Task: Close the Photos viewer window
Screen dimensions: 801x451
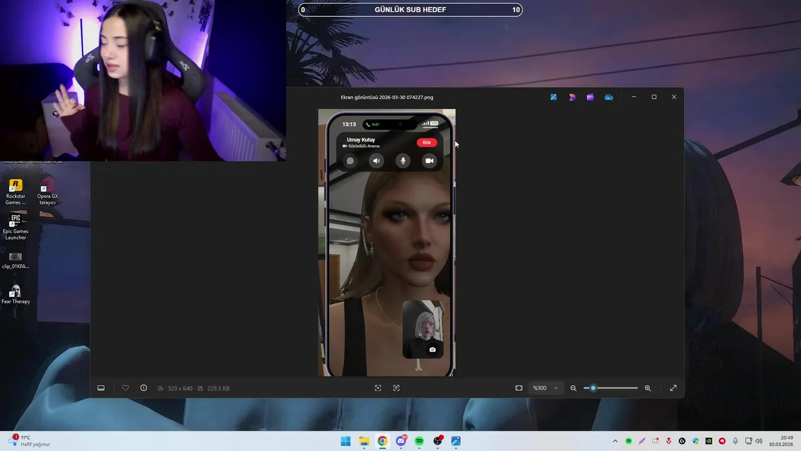Action: pyautogui.click(x=674, y=97)
